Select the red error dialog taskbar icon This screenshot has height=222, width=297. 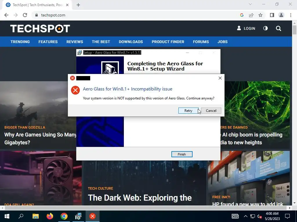point(93,216)
